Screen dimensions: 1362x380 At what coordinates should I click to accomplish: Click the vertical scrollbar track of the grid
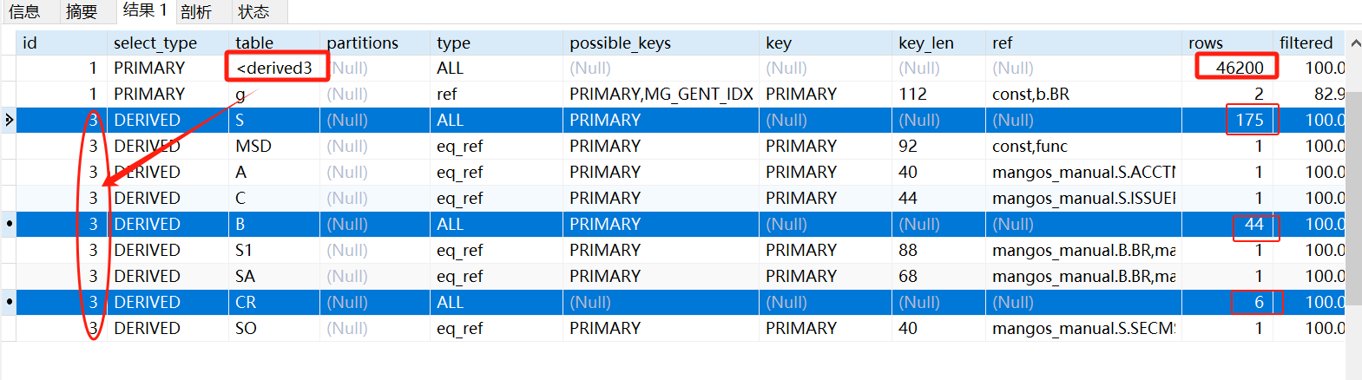point(1355,217)
